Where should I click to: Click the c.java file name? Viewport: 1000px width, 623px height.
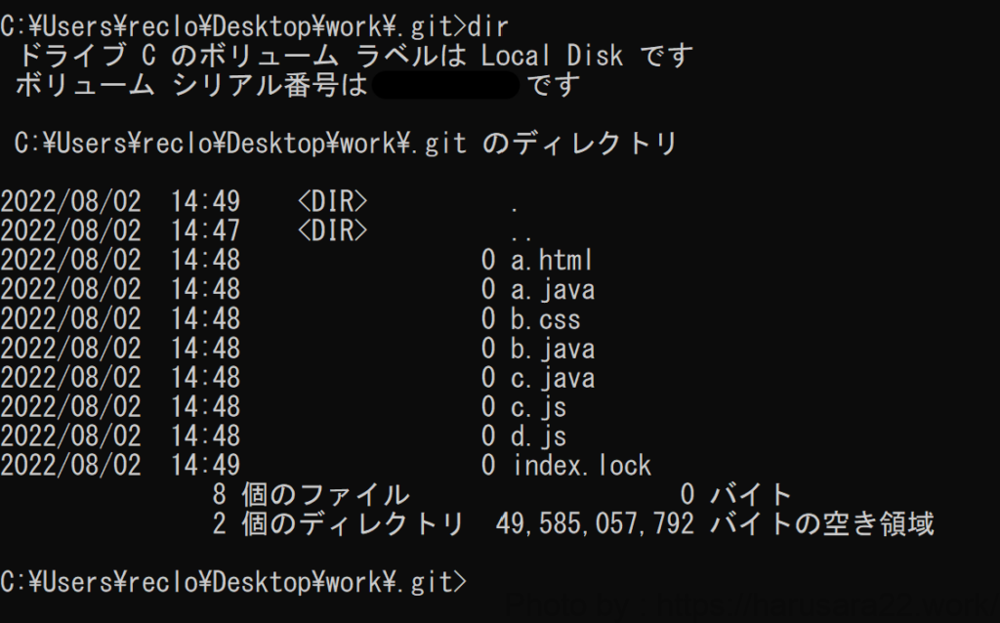click(x=553, y=378)
